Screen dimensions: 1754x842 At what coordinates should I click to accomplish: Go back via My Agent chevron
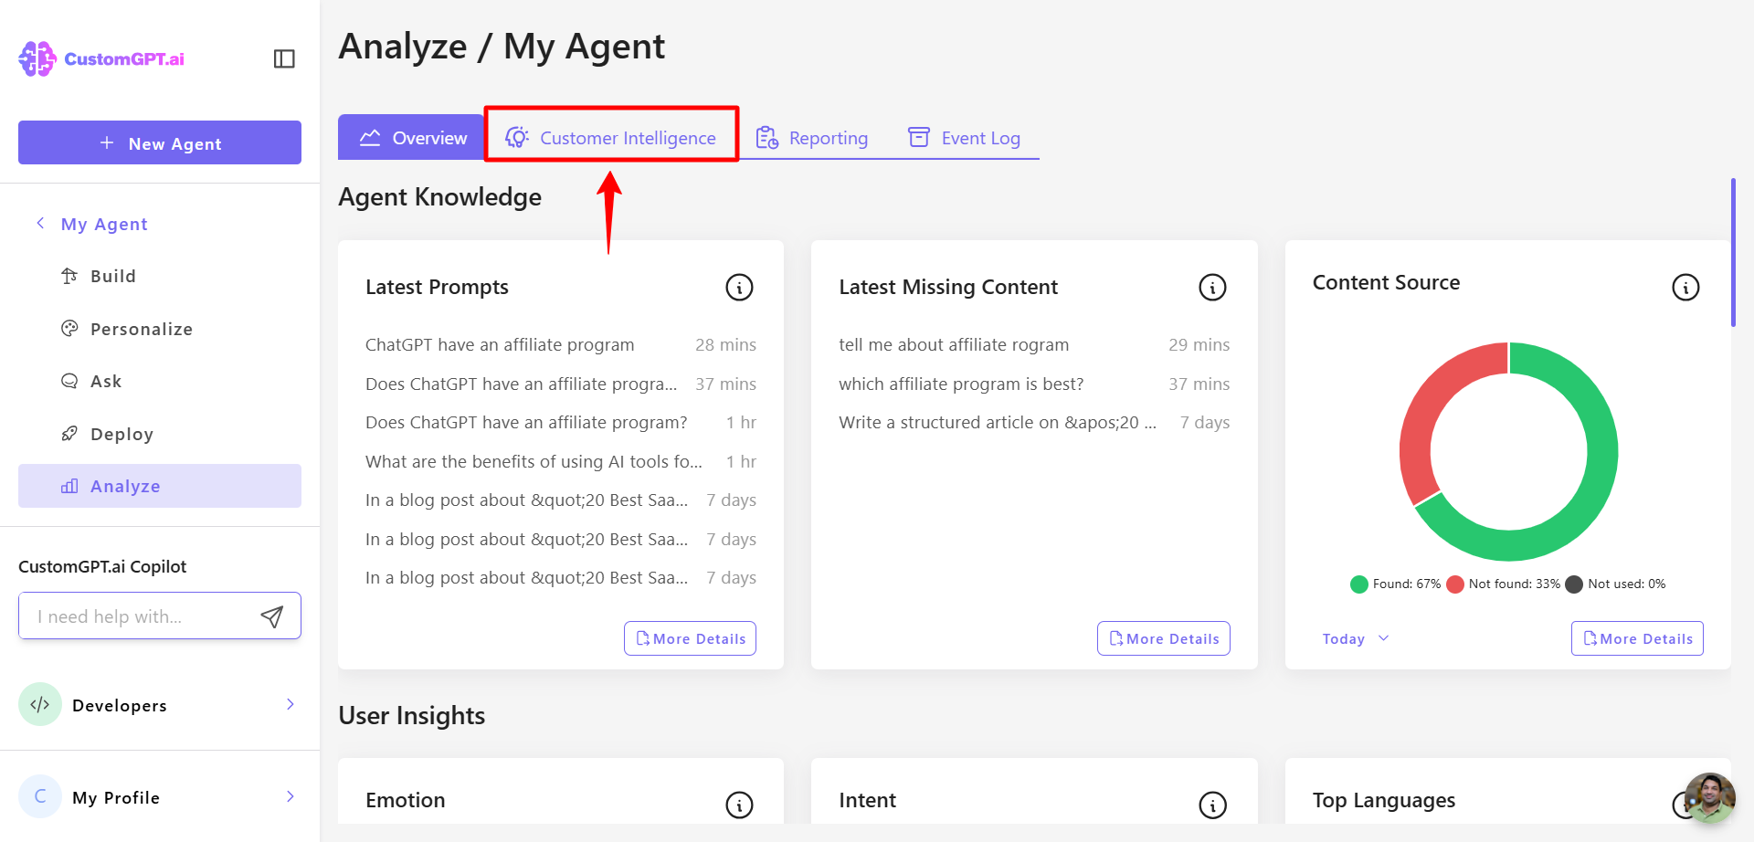(40, 223)
